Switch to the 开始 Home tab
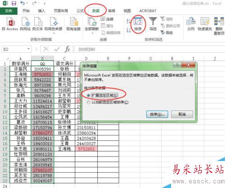Screen dimensions: 225x188 tap(26, 11)
